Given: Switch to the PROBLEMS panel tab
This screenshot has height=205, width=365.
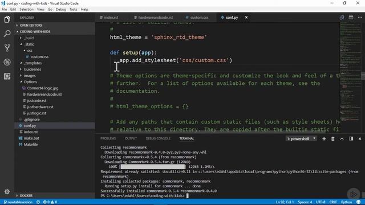Looking at the screenshot, I should [108, 138].
